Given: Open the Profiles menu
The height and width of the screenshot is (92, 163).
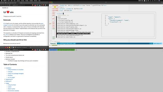Looking at the screenshot, I should coord(27,1).
